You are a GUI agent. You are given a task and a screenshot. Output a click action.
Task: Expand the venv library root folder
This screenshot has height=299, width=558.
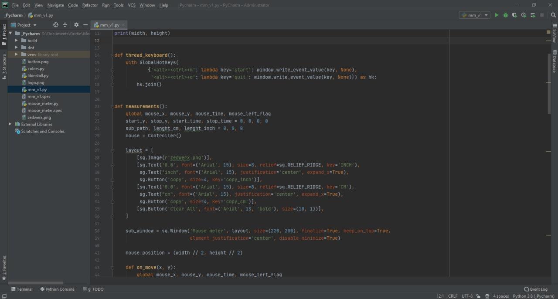[x=17, y=54]
